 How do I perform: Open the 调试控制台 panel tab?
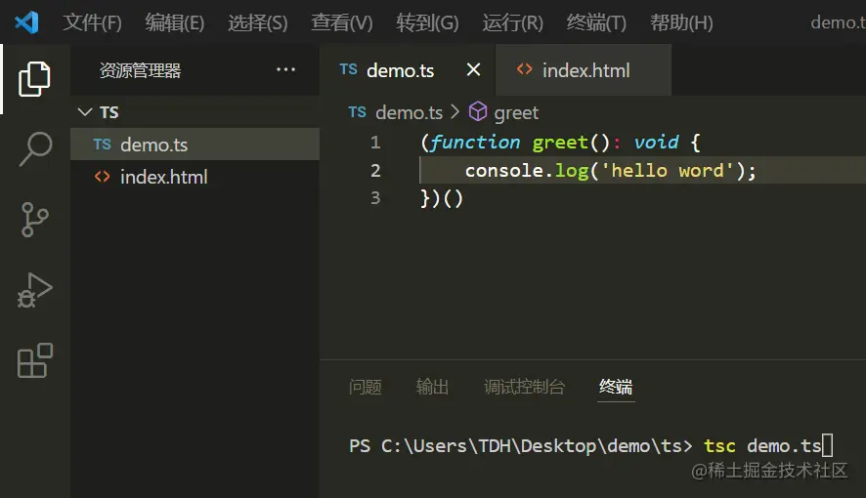tap(524, 387)
